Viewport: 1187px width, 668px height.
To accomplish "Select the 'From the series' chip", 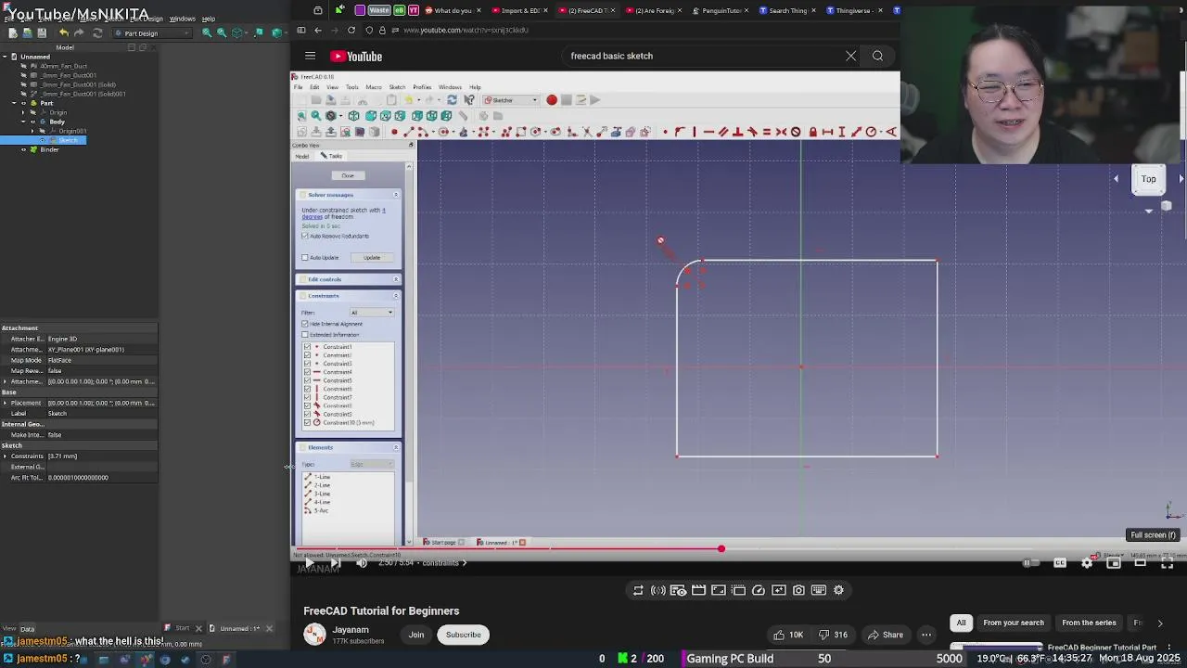I will pos(1089,623).
